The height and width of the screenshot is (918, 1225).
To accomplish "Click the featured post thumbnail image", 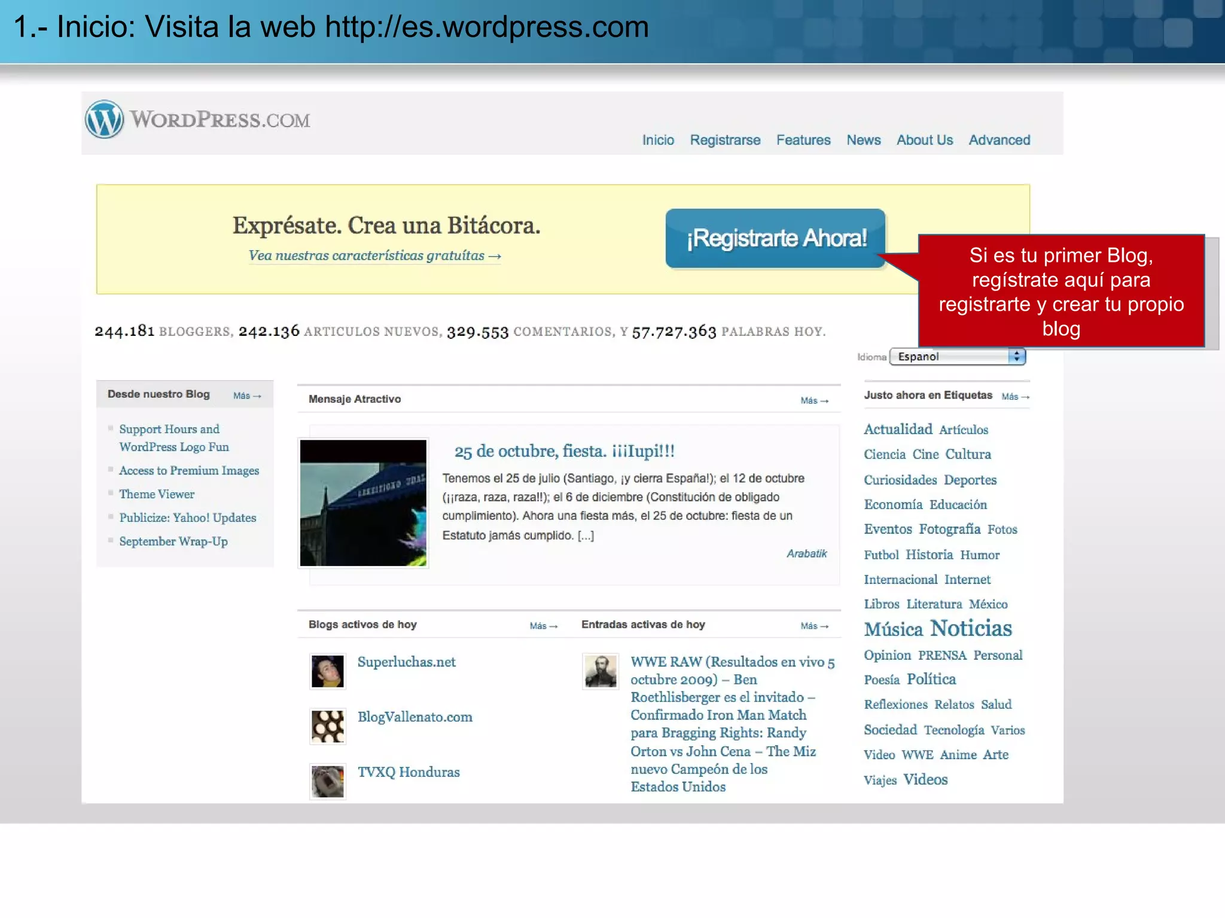I will [x=363, y=503].
